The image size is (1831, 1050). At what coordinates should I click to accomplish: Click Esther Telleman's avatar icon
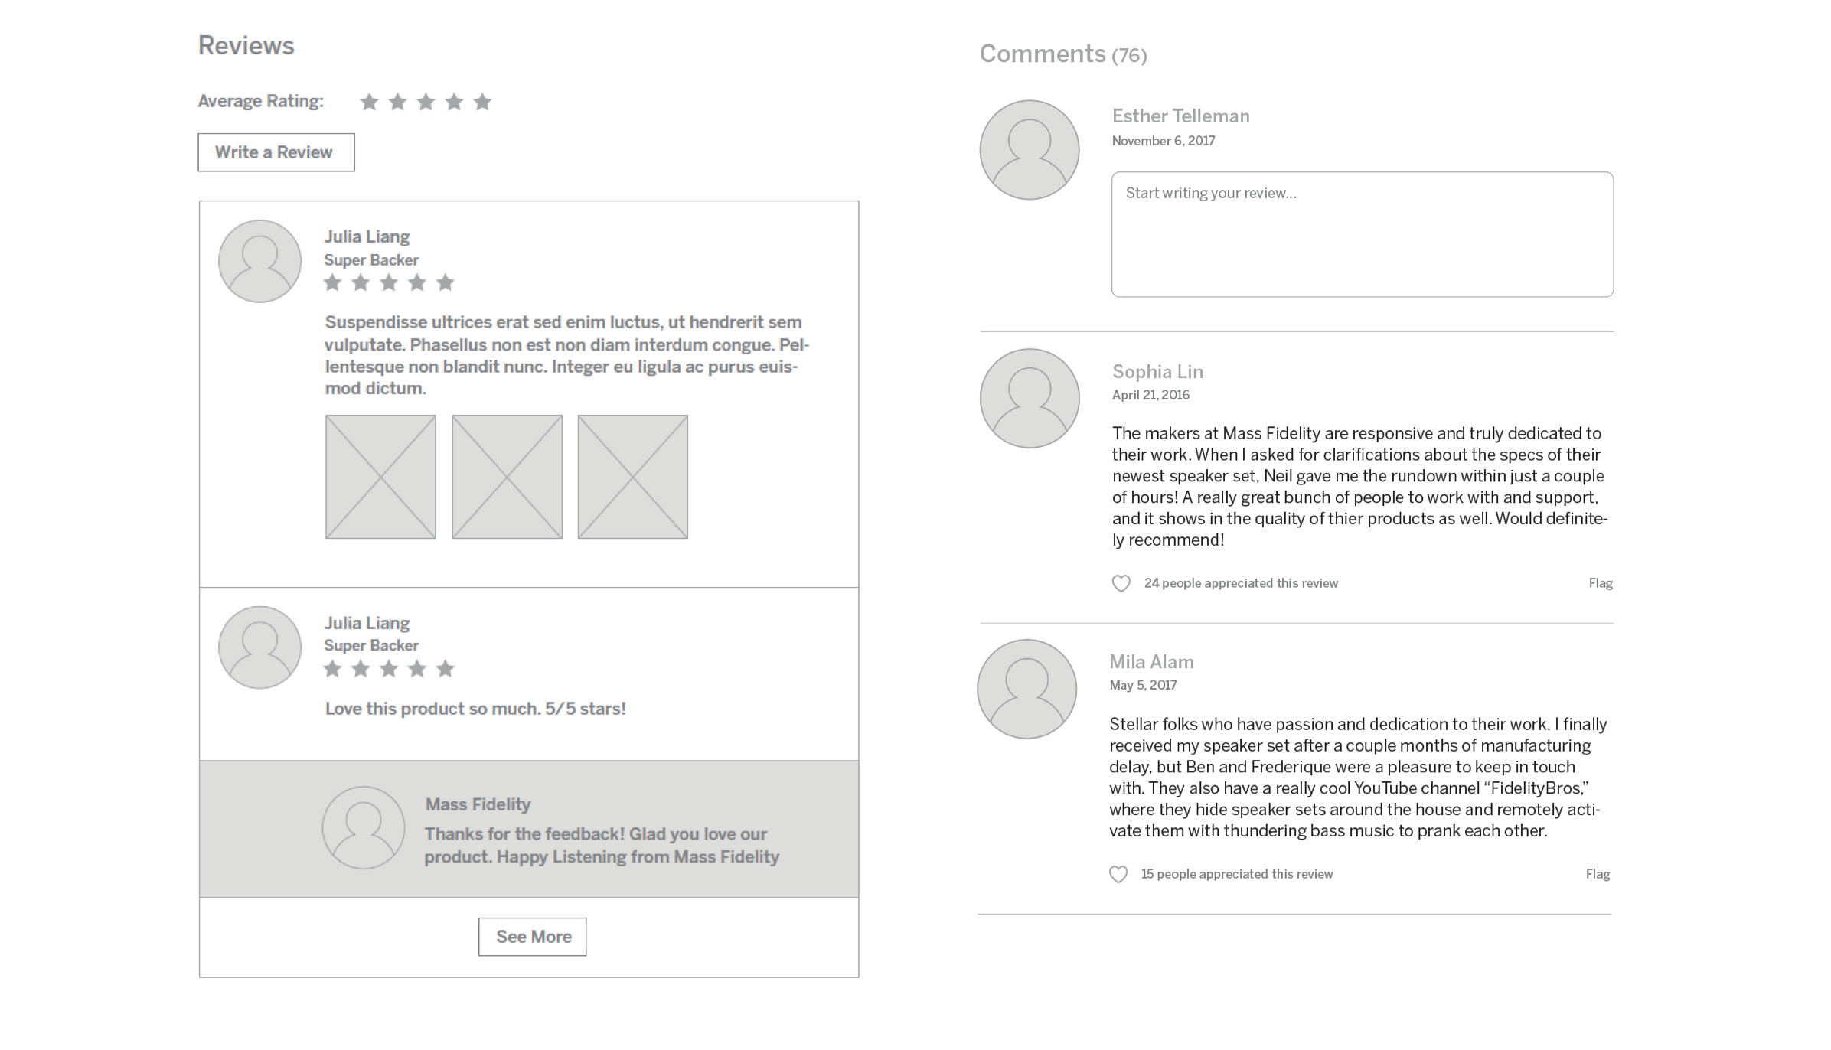[1030, 150]
